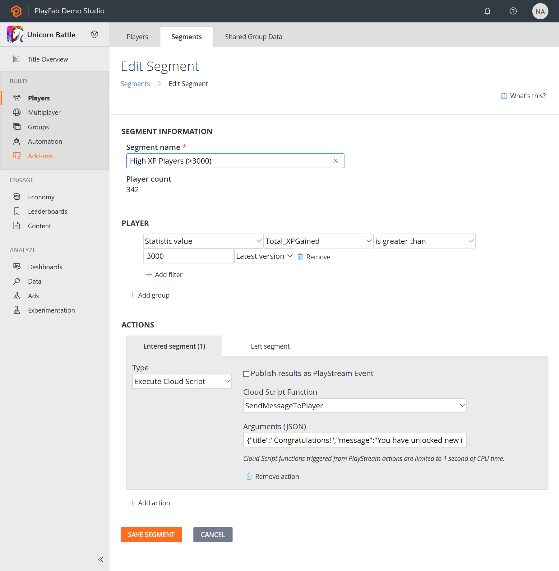Click the Leaderboards bookmark icon

click(x=17, y=211)
